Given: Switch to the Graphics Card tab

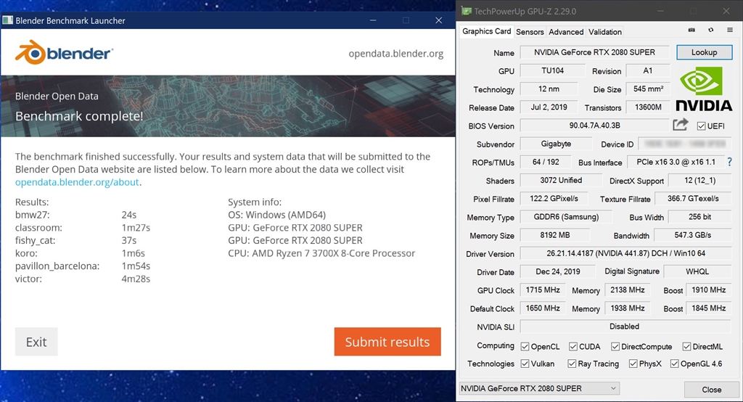Looking at the screenshot, I should (x=487, y=31).
